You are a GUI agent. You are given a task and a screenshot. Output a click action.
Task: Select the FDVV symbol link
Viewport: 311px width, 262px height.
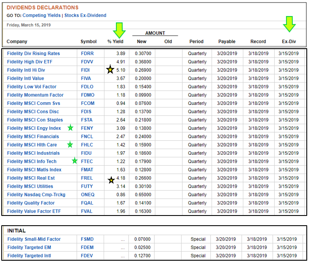pyautogui.click(x=87, y=62)
